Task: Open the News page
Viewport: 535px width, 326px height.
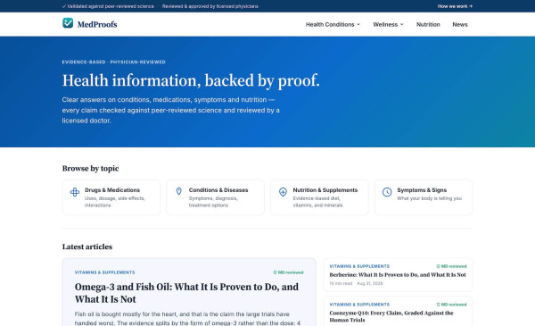Action: pos(459,25)
